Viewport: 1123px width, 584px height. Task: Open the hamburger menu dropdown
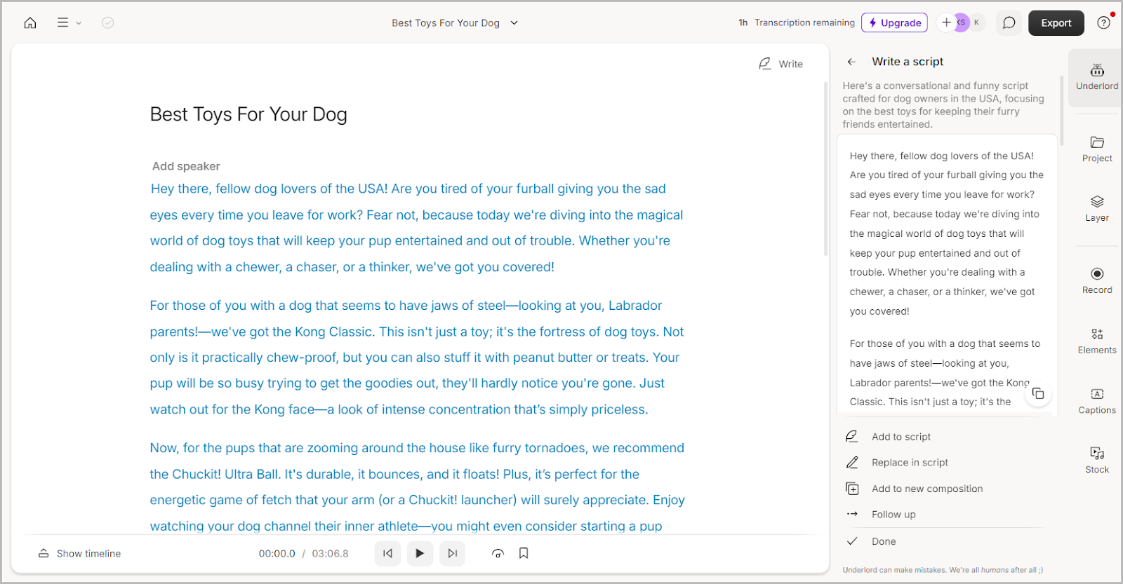(69, 22)
